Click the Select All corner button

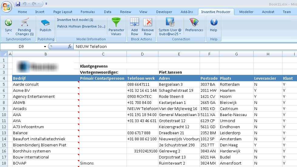pos(4,54)
